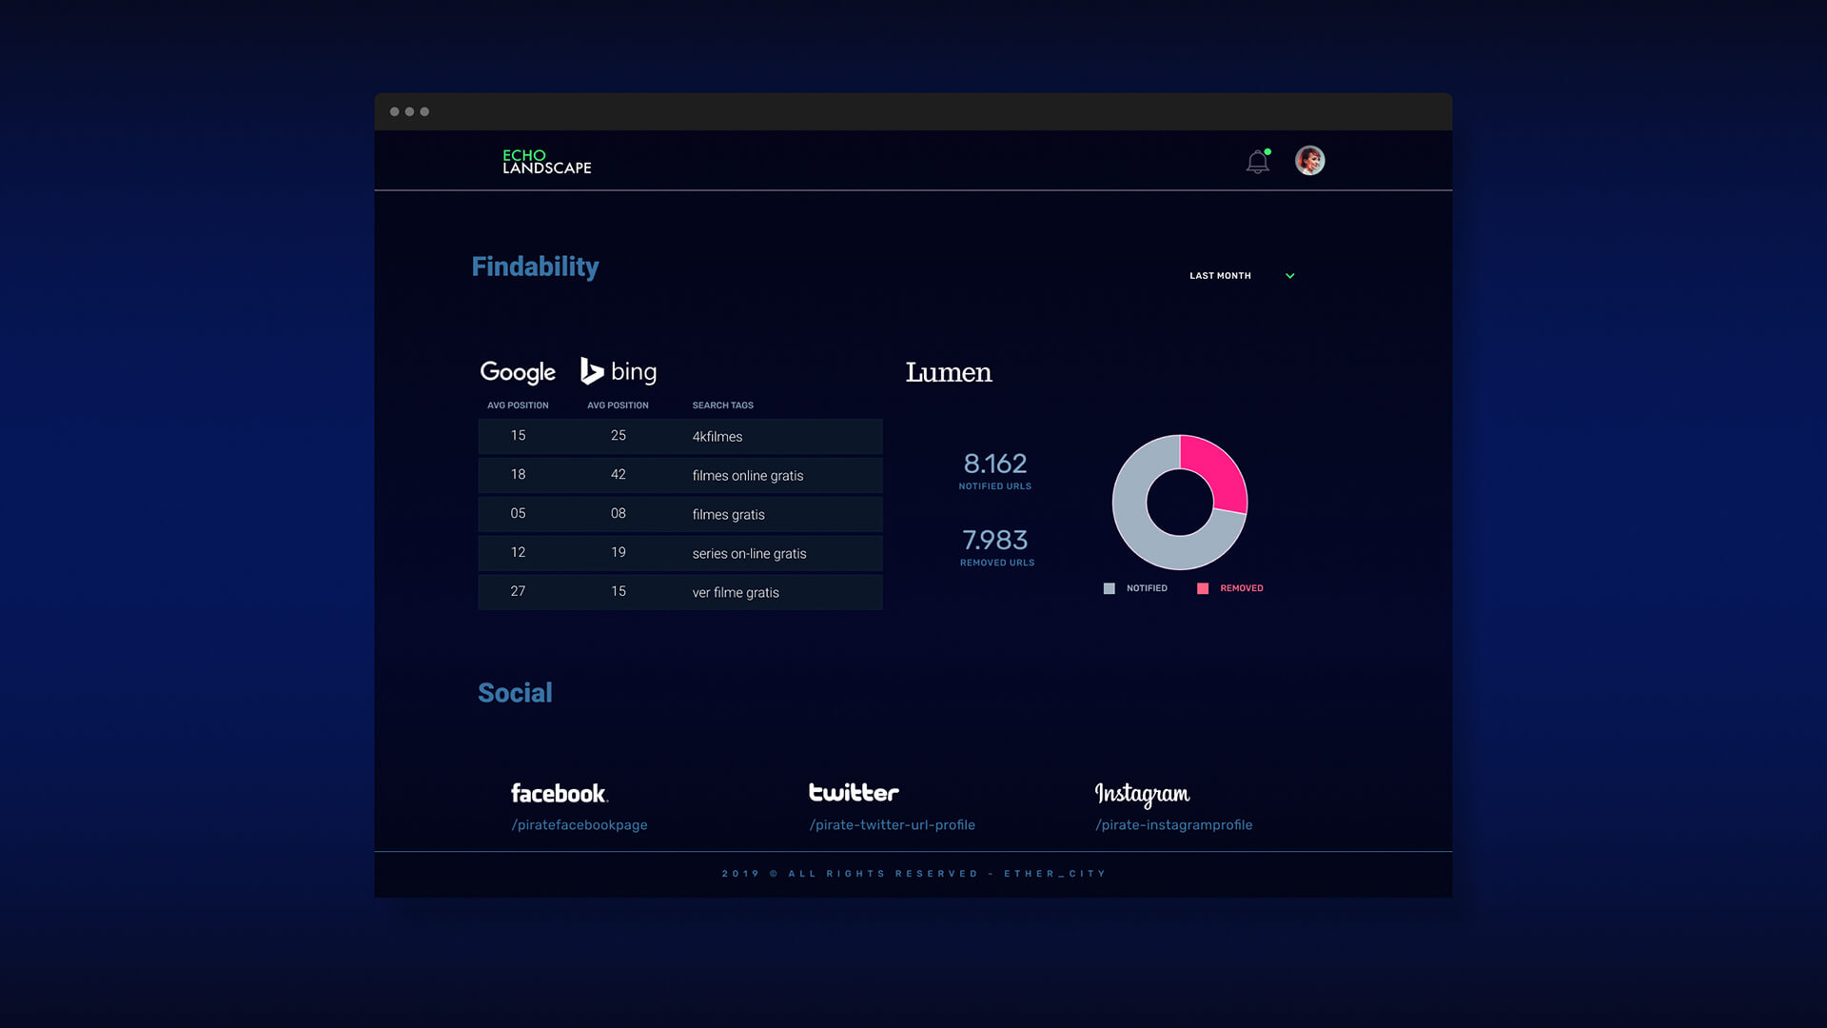Click the Instagram logo
The height and width of the screenshot is (1028, 1827).
[1142, 794]
